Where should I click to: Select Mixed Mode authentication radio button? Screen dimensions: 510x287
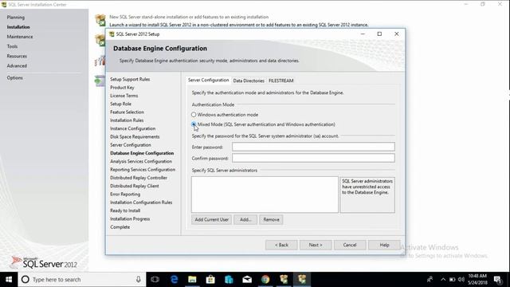tap(194, 124)
